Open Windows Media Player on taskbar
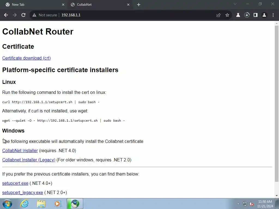Viewport: 279px width, 209px height. pos(57,204)
